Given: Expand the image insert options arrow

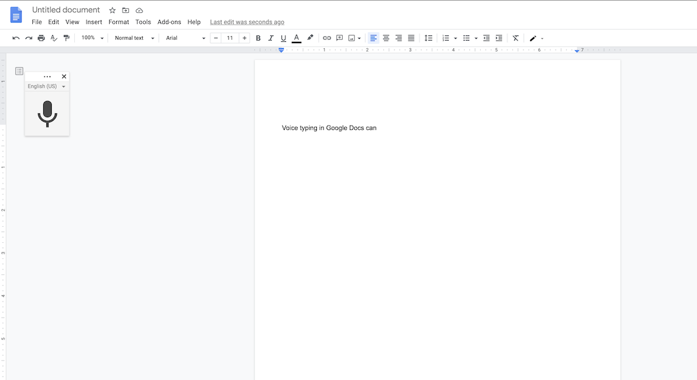Looking at the screenshot, I should click(x=359, y=39).
